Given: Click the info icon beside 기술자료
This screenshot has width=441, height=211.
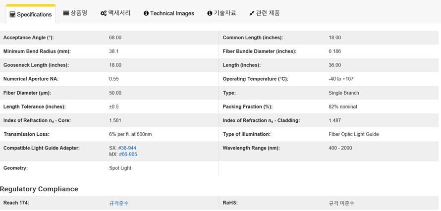Looking at the screenshot, I should (210, 13).
